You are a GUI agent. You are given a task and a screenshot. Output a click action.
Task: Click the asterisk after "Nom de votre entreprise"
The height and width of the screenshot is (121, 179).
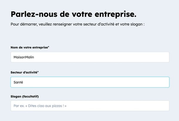click(48, 47)
